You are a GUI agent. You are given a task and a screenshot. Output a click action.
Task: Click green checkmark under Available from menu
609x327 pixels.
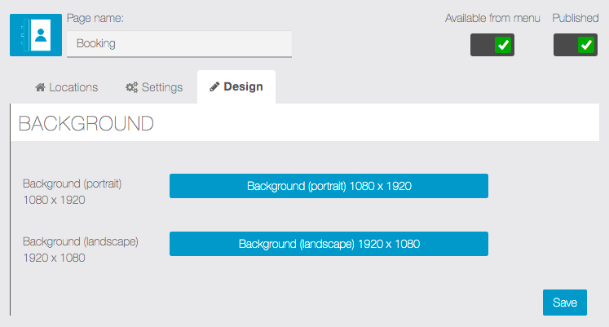point(503,46)
